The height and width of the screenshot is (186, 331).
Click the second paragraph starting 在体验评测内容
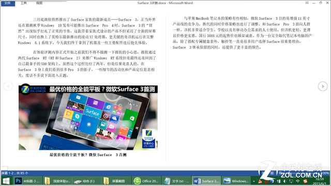87,64
